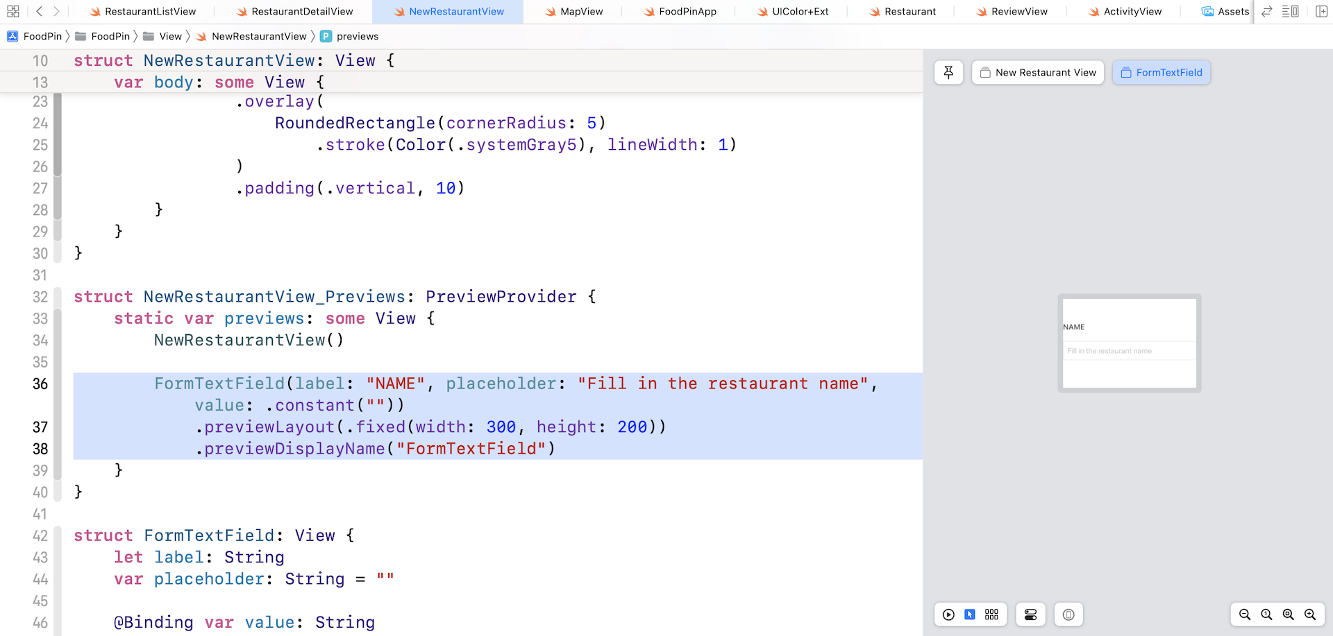
Task: Navigate back with the back arrow
Action: point(38,11)
